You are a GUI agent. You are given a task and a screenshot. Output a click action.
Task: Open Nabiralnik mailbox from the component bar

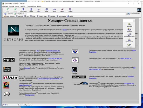click(x=129, y=30)
